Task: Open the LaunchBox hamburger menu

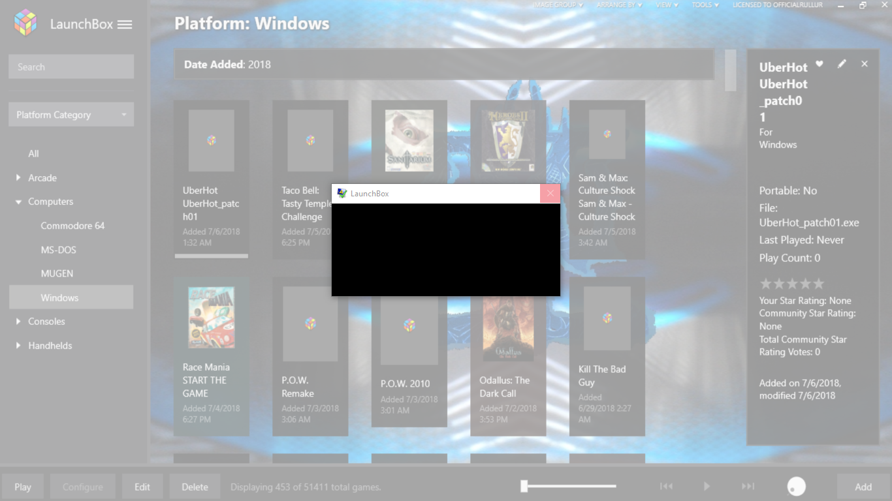Action: pos(125,25)
